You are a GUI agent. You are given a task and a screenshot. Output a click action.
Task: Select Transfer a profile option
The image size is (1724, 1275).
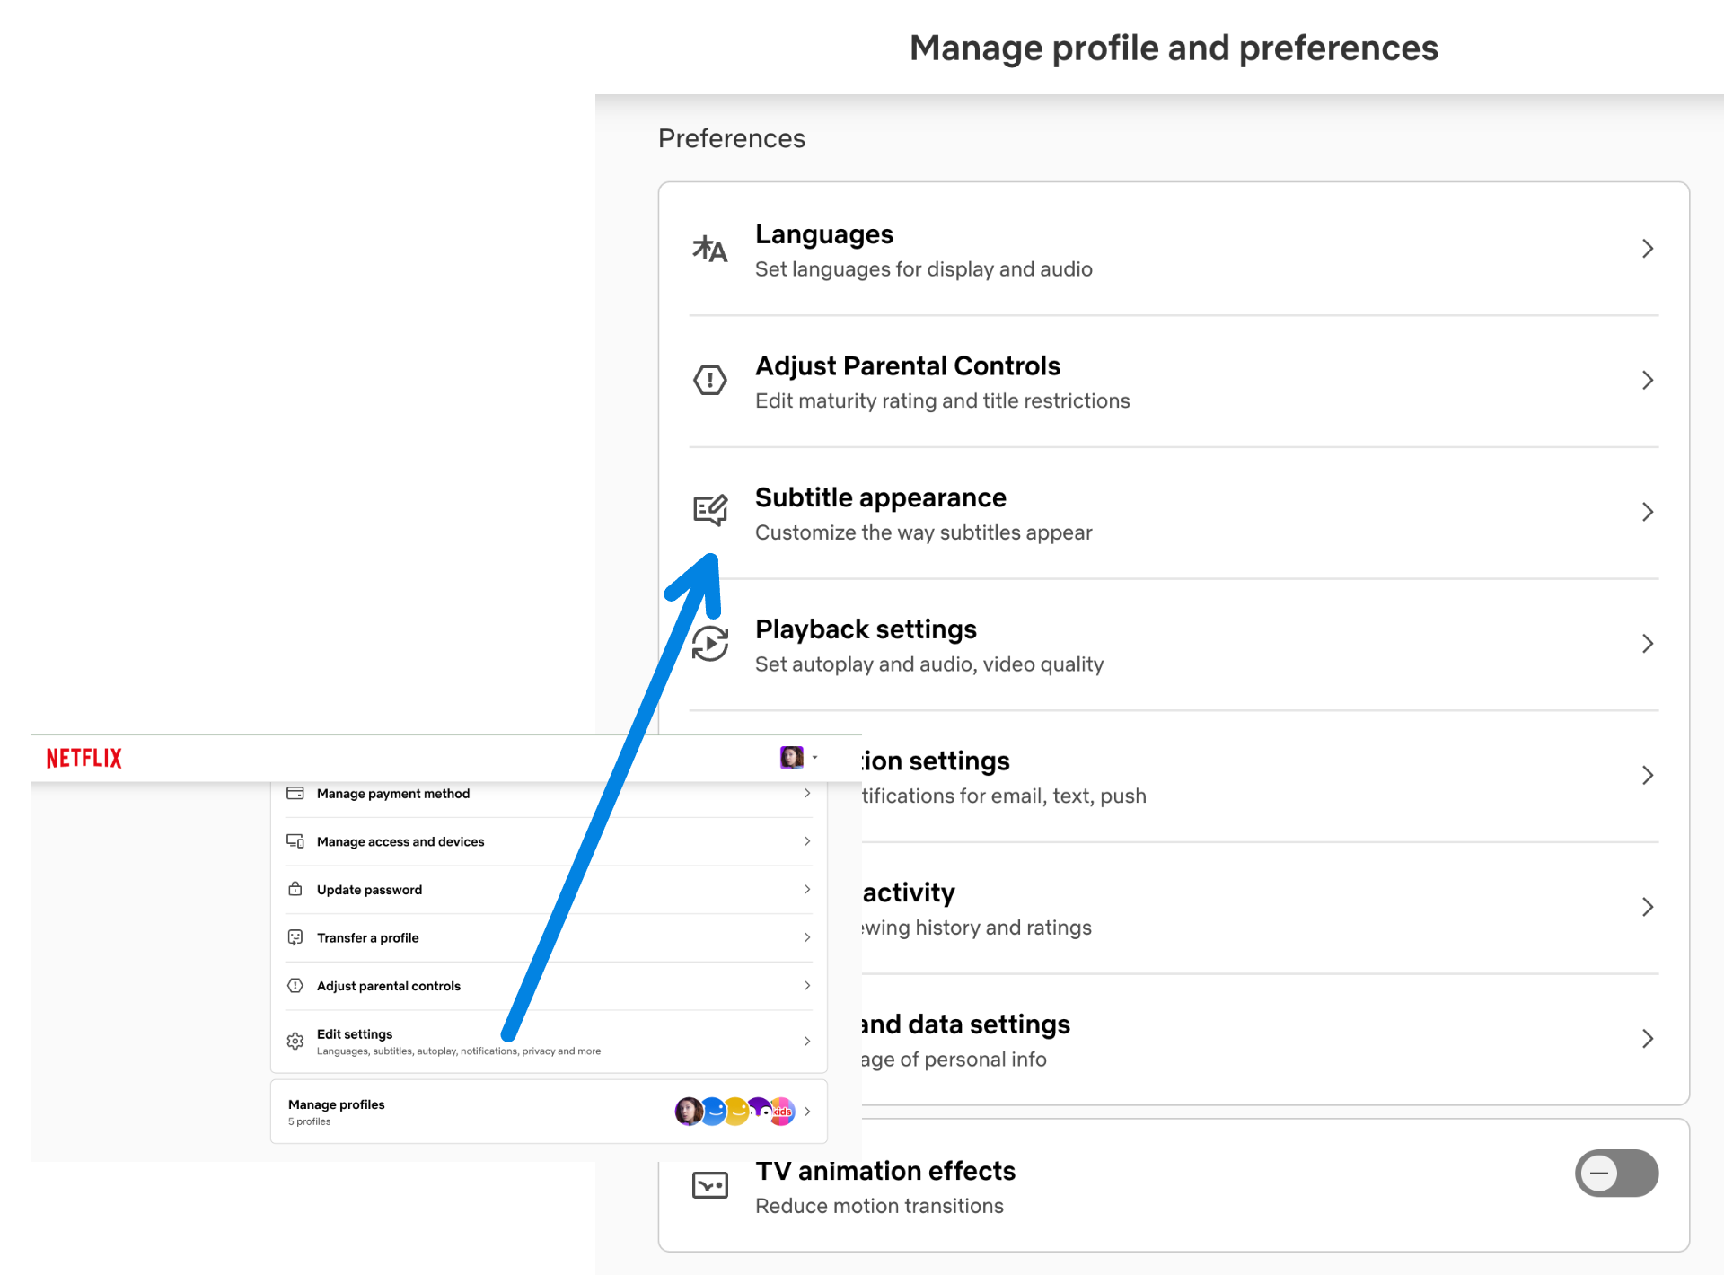368,938
